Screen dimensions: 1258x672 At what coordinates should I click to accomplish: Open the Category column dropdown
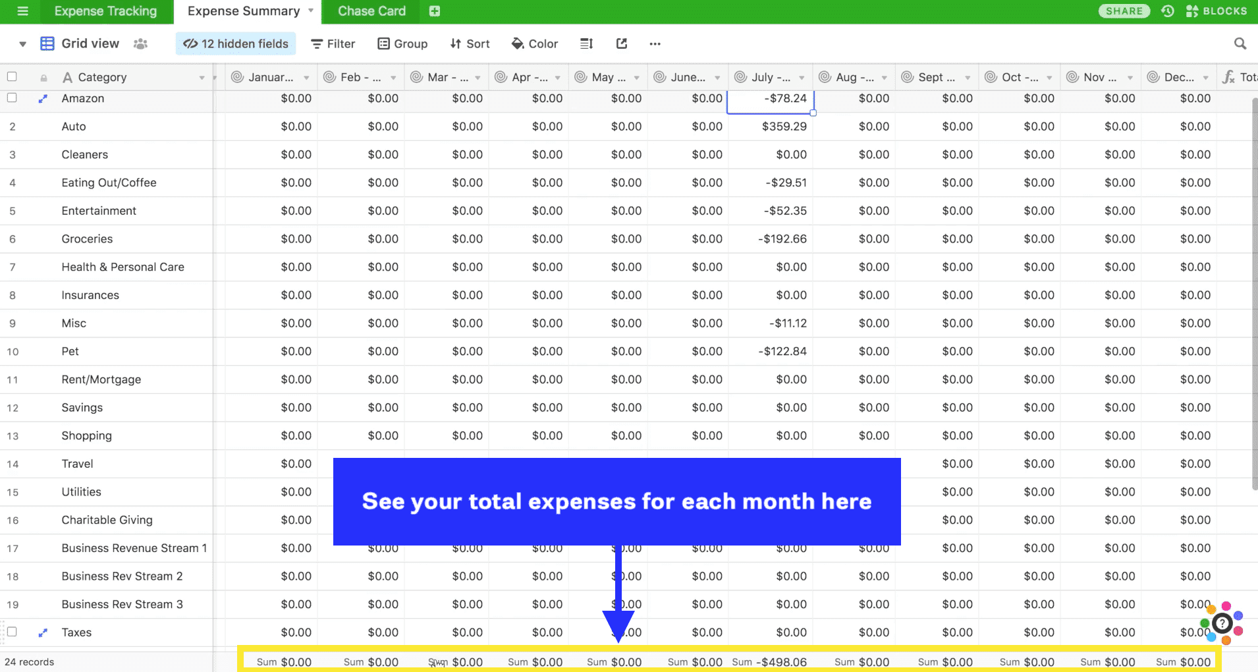[x=202, y=78]
